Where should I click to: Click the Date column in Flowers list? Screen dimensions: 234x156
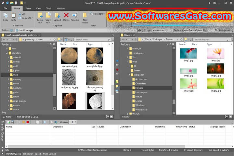(194, 44)
